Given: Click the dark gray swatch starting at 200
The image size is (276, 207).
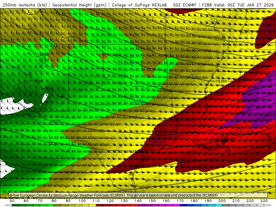Looking at the screenshot, I should [x=226, y=205].
